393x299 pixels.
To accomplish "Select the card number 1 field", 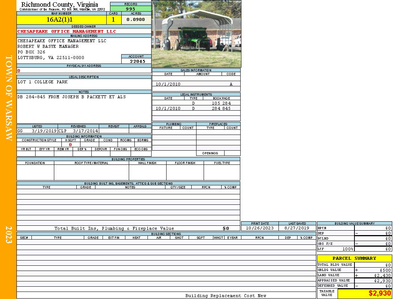I will [113, 19].
